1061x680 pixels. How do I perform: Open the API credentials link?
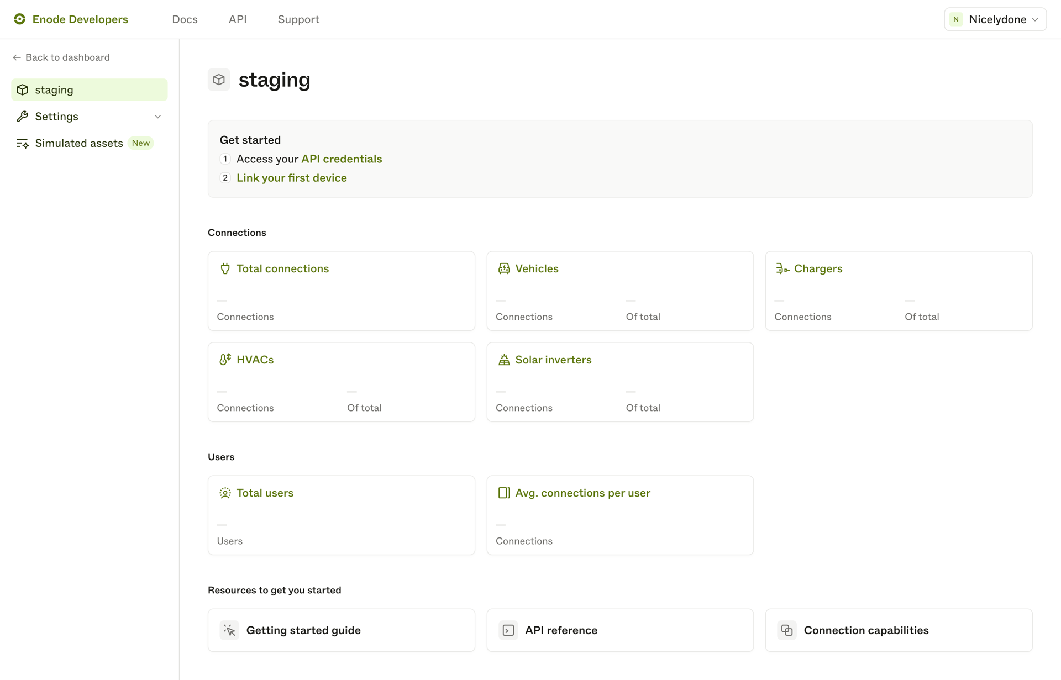coord(341,159)
